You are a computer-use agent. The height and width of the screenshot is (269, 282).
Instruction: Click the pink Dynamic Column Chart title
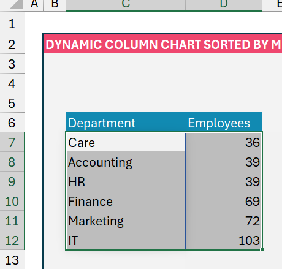pyautogui.click(x=163, y=44)
